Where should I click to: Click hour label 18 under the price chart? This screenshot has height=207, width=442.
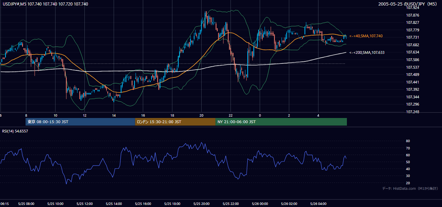pos(172,116)
